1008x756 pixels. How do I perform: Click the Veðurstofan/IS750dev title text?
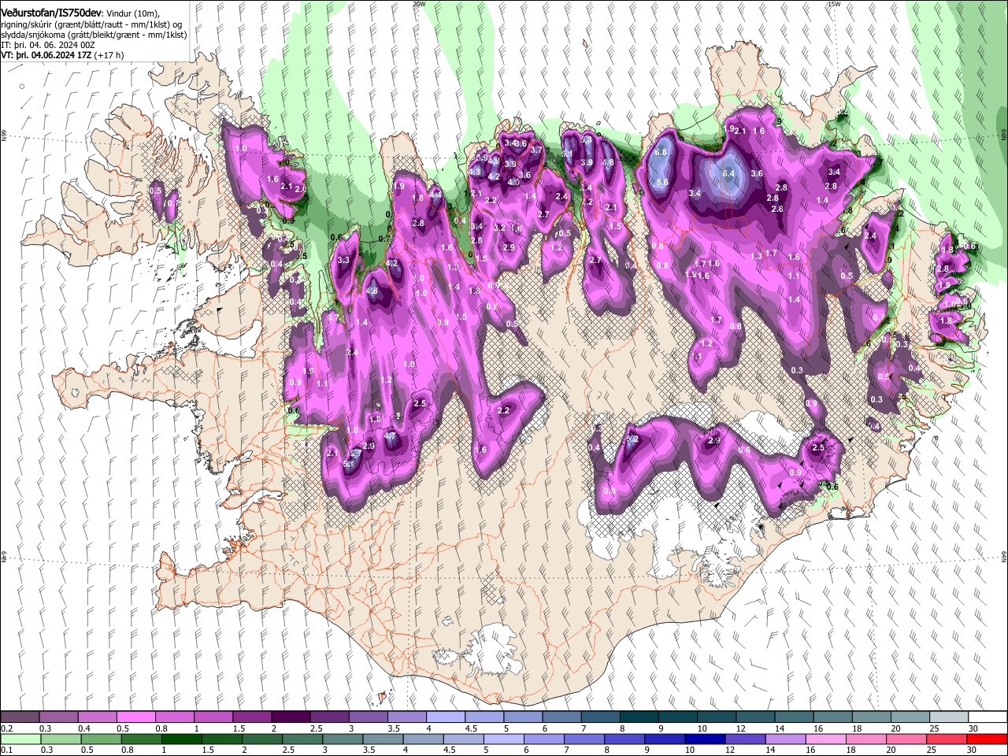click(52, 13)
